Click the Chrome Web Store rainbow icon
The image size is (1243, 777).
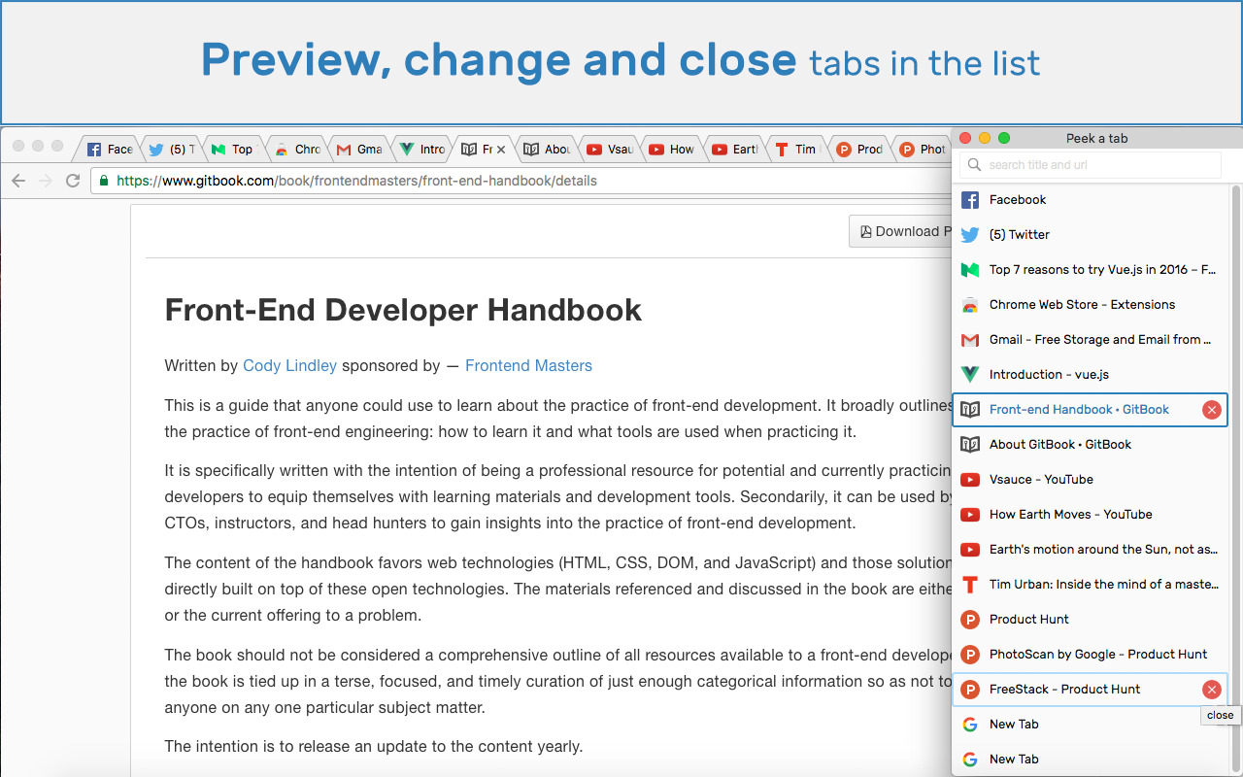[x=969, y=305]
